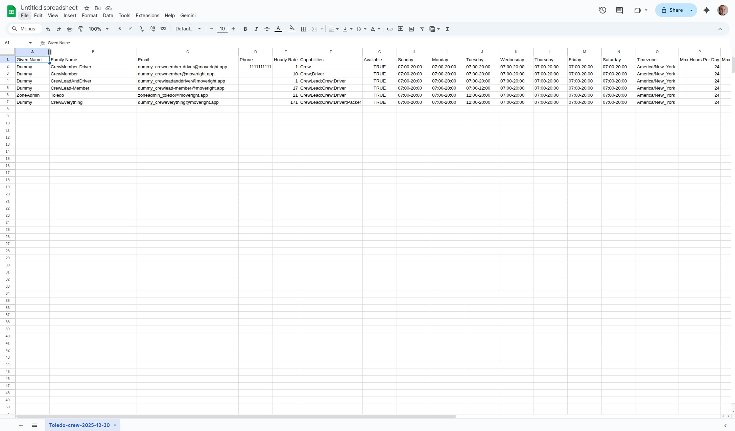Click the font size field showing 10
This screenshot has width=735, height=431.
[222, 29]
